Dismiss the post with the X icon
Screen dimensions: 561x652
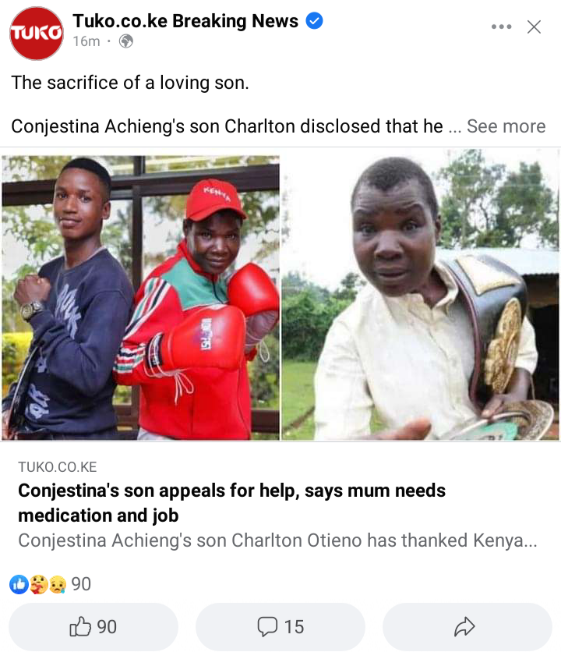[x=534, y=27]
